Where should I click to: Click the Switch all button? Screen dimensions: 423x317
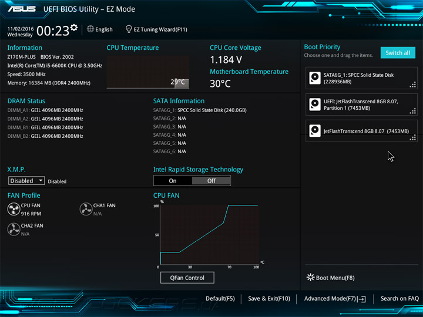398,53
